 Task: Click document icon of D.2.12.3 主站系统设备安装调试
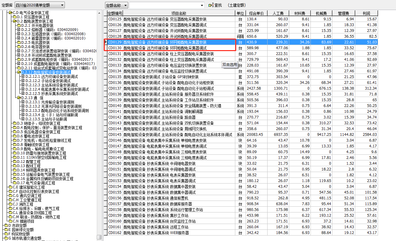pos(23,85)
